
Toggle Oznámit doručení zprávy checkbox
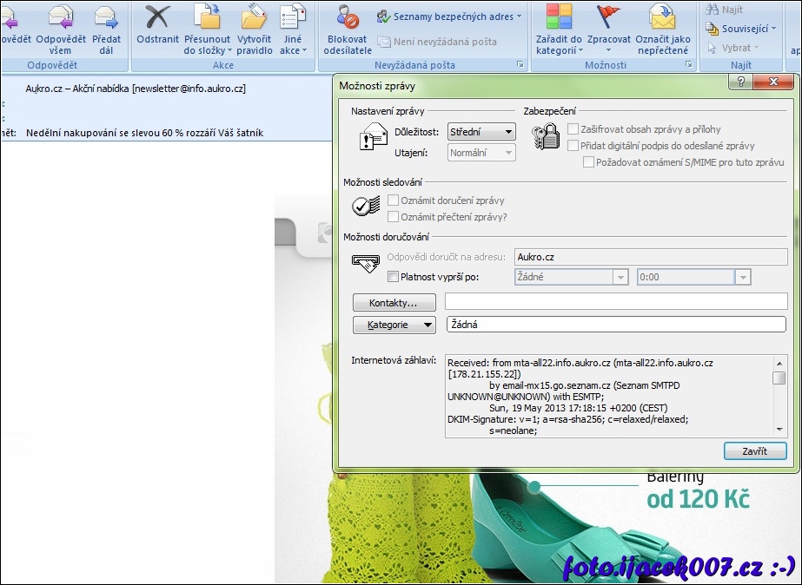[x=394, y=200]
